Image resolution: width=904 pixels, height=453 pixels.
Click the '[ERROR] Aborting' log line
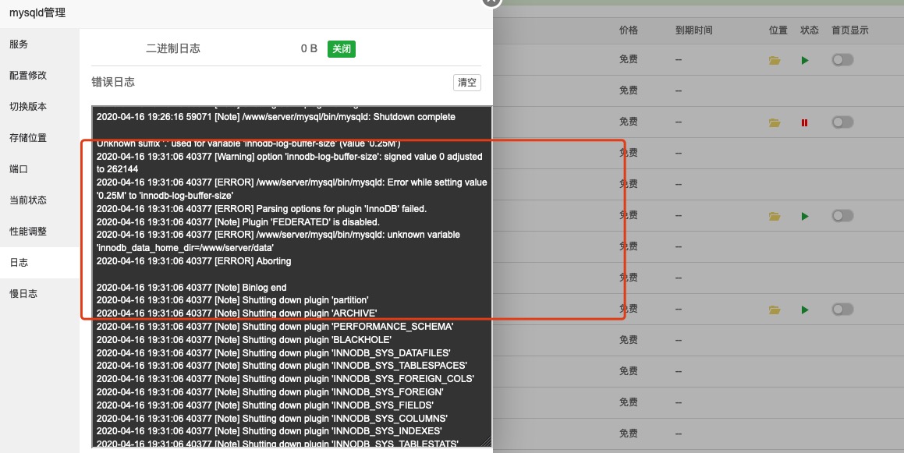click(x=193, y=261)
